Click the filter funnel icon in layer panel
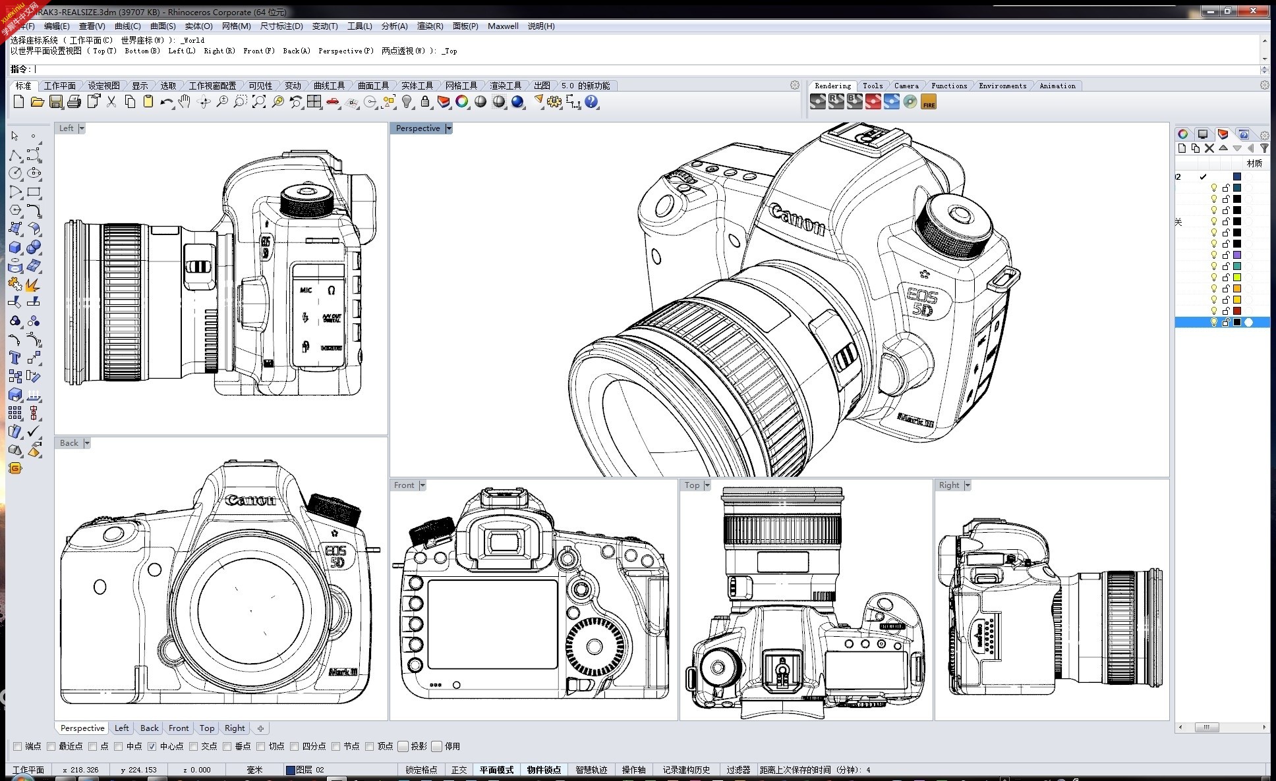1276x781 pixels. 1264,148
